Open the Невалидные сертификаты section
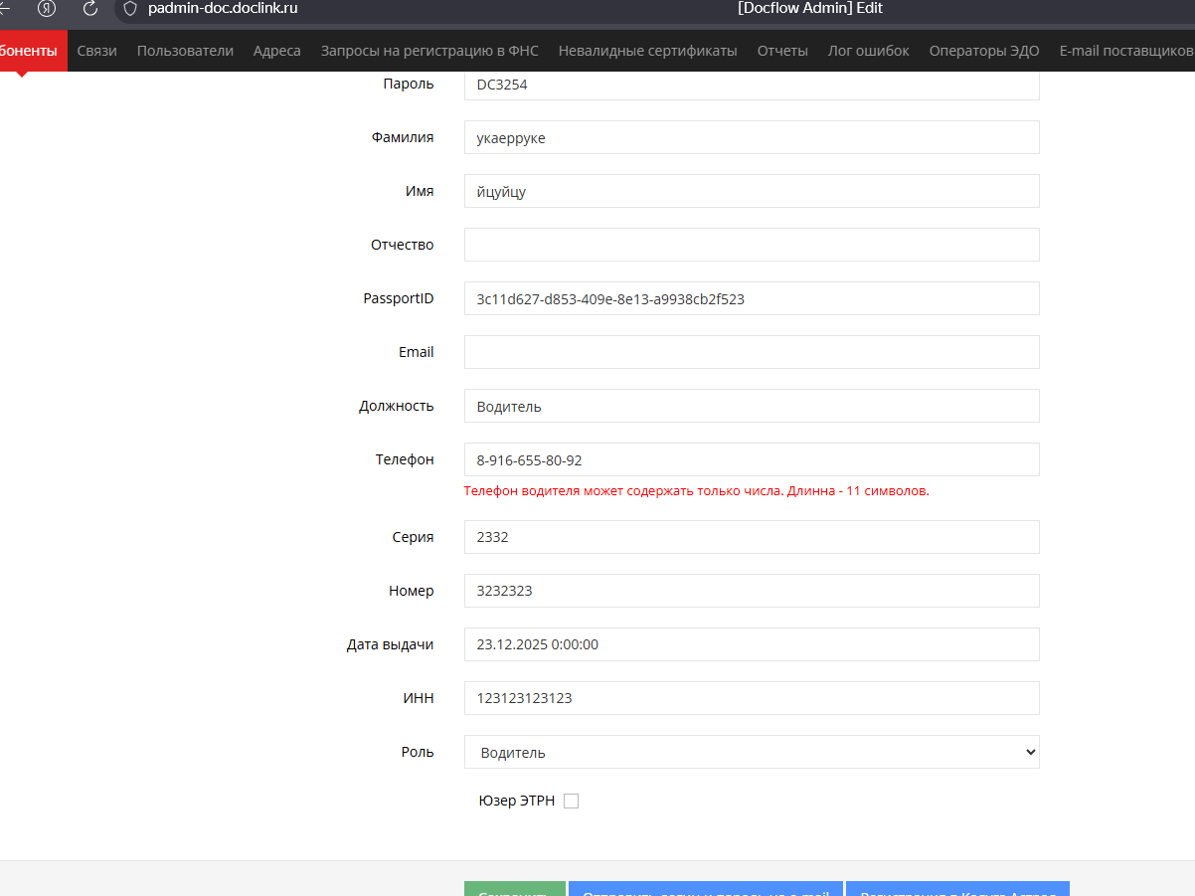The height and width of the screenshot is (896, 1195). point(647,51)
